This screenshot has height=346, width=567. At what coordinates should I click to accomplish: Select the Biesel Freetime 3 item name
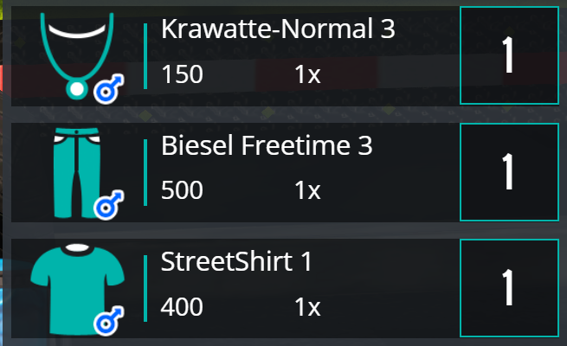coord(267,145)
